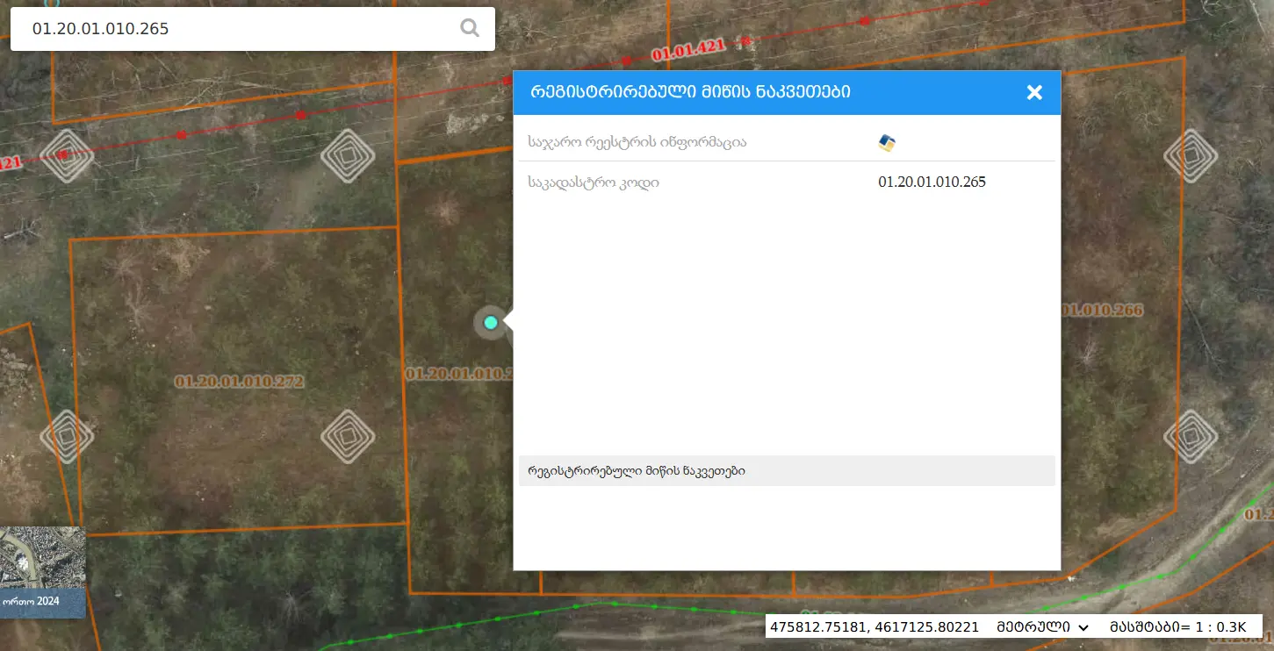Click the scale indicator 1 : 0.3K
Screen dimensions: 1274x651
[x=1177, y=626]
